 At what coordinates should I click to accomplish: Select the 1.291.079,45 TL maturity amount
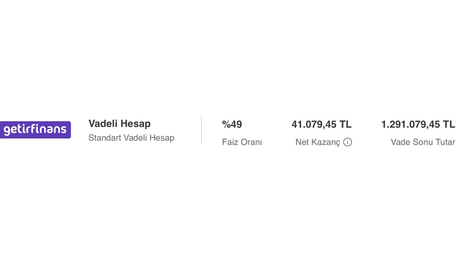pyautogui.click(x=418, y=124)
